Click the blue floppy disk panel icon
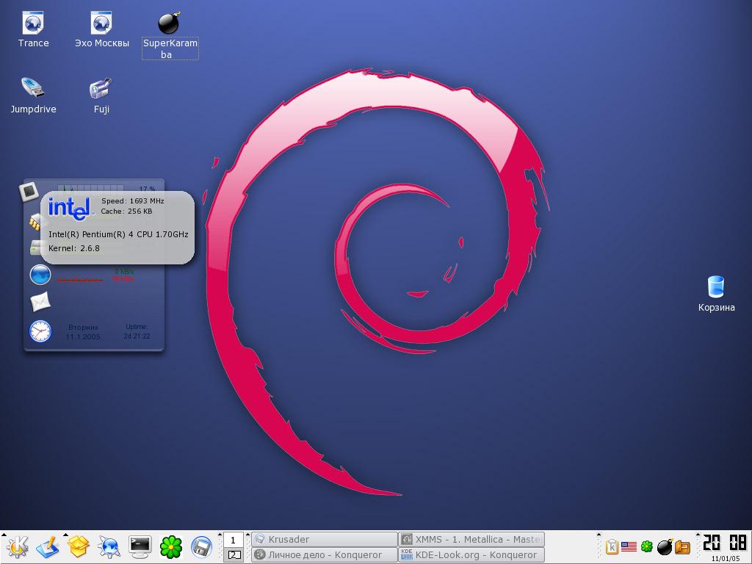The image size is (752, 564). click(201, 546)
